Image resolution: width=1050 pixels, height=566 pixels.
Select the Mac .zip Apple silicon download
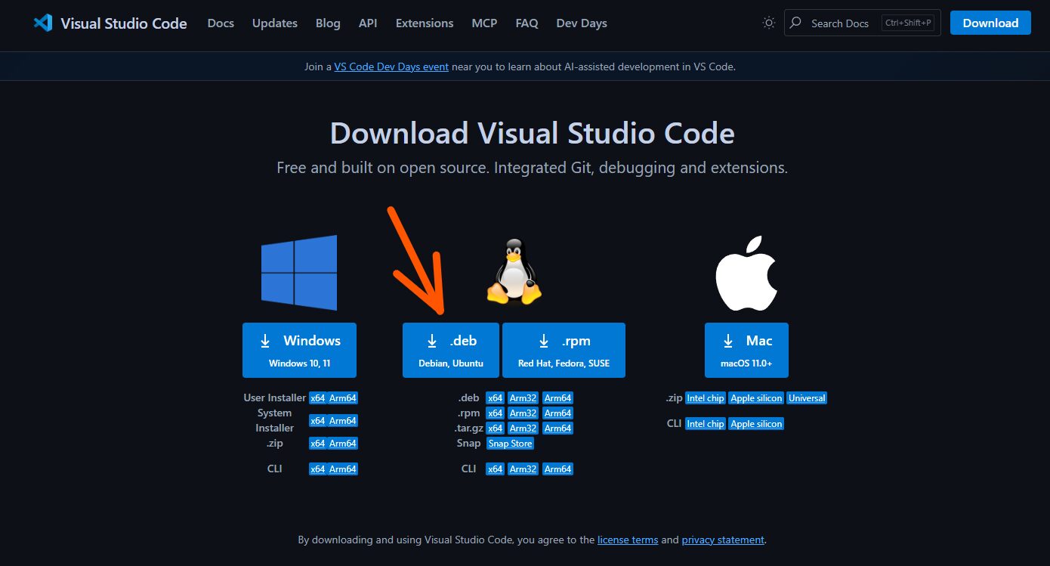point(756,398)
